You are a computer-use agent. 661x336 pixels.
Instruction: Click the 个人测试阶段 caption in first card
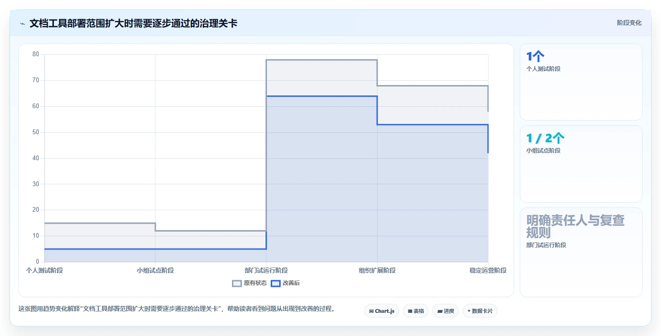click(x=543, y=69)
